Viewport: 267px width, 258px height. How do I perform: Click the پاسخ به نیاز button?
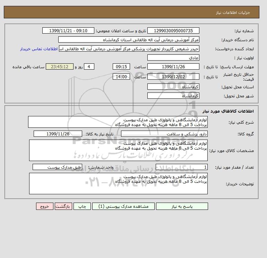pyautogui.click(x=182, y=206)
